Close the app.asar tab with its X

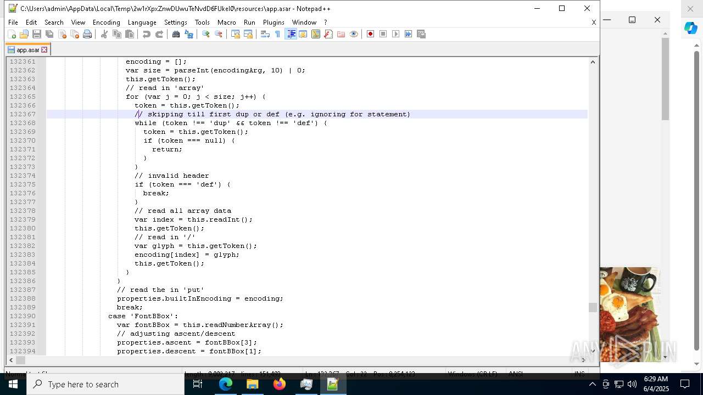click(44, 50)
